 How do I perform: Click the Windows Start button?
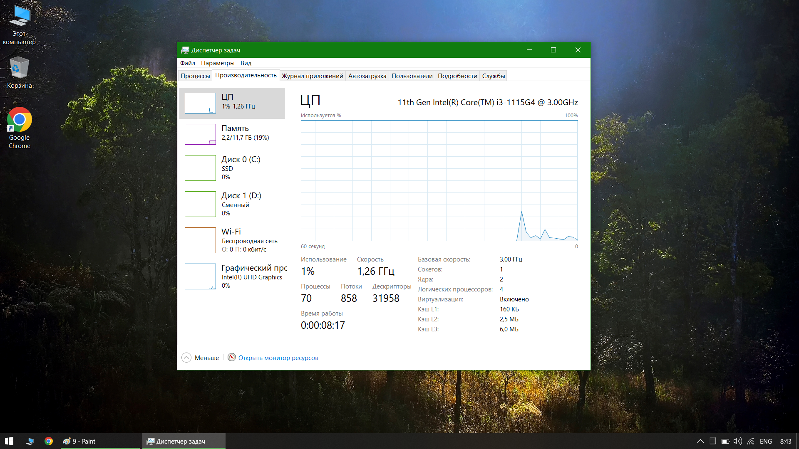click(9, 441)
